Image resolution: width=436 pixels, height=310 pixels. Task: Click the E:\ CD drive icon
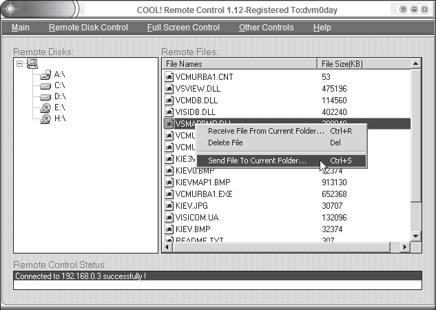tap(45, 107)
